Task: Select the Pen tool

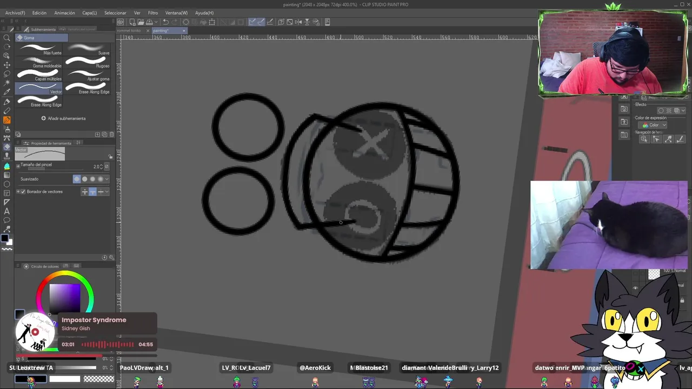Action: 7,102
